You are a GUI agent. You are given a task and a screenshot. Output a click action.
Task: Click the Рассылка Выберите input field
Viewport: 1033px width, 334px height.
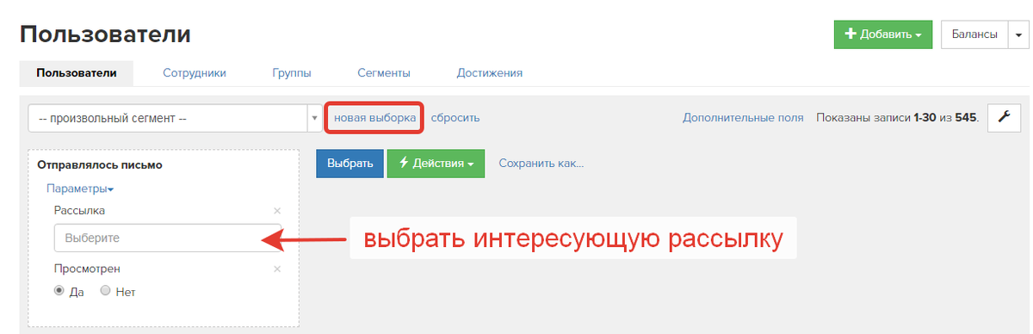click(168, 238)
